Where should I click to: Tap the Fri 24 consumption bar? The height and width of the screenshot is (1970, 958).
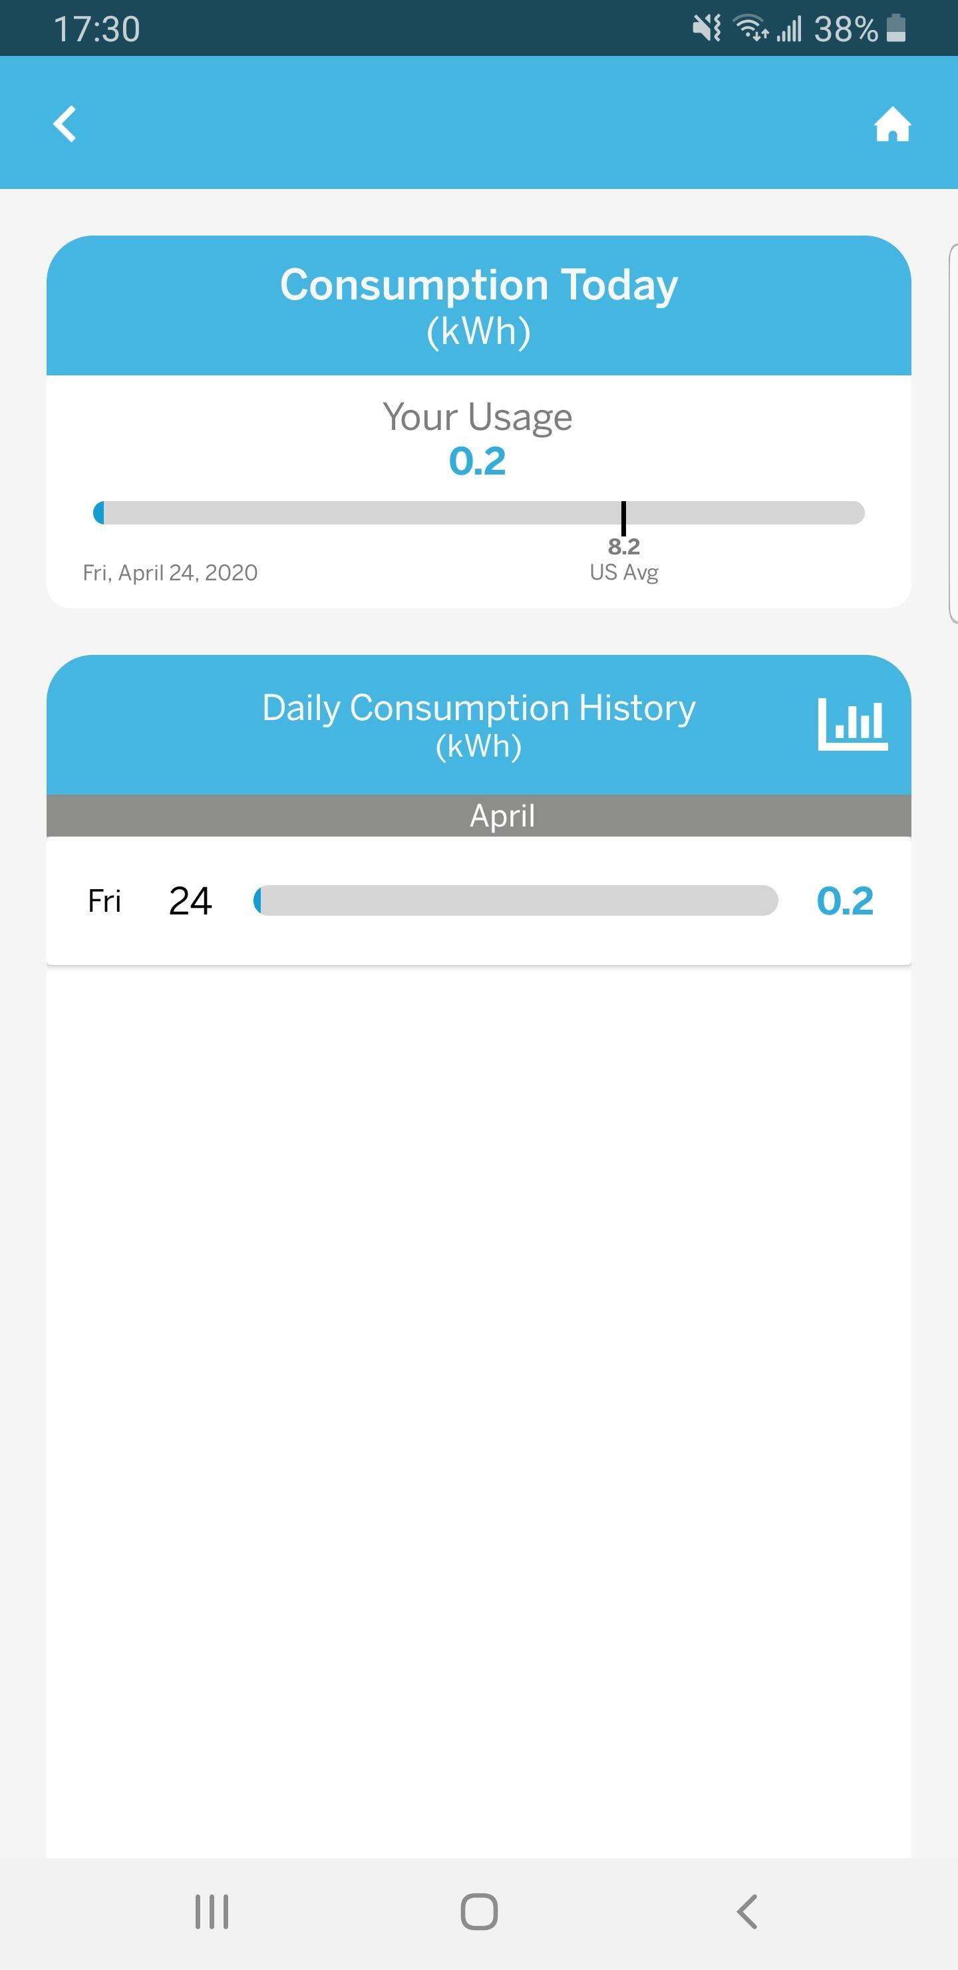pyautogui.click(x=516, y=901)
